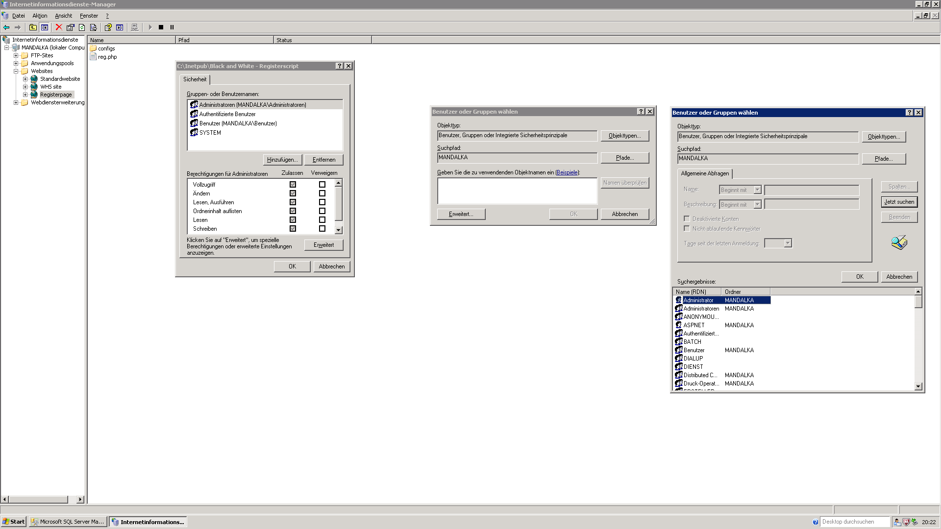
Task: Click the Pause item icon
Action: click(x=172, y=27)
